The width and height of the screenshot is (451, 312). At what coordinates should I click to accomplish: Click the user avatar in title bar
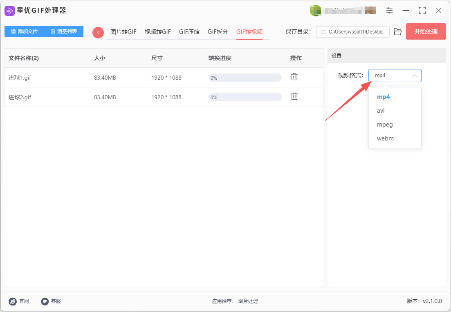click(x=315, y=11)
